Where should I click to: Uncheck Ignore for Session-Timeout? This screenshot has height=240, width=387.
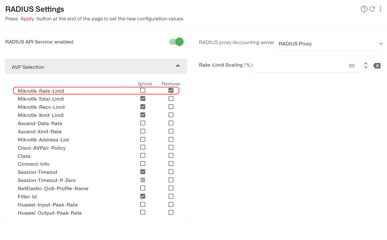tap(143, 172)
